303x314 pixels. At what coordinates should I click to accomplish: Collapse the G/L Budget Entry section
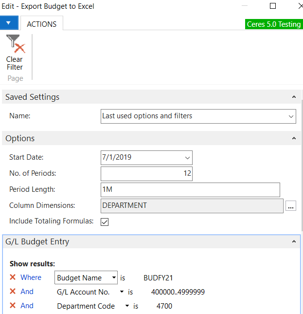coord(294,241)
